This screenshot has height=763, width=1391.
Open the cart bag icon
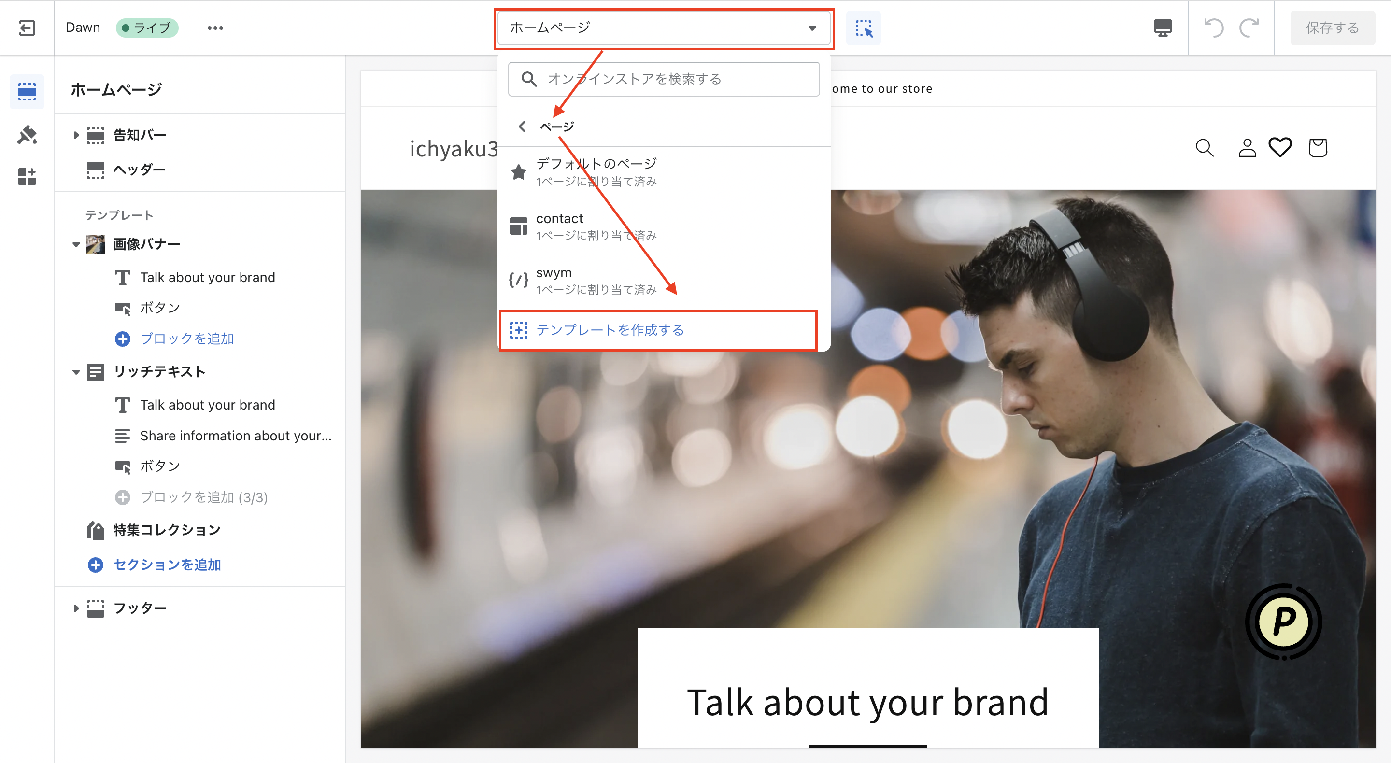point(1318,147)
